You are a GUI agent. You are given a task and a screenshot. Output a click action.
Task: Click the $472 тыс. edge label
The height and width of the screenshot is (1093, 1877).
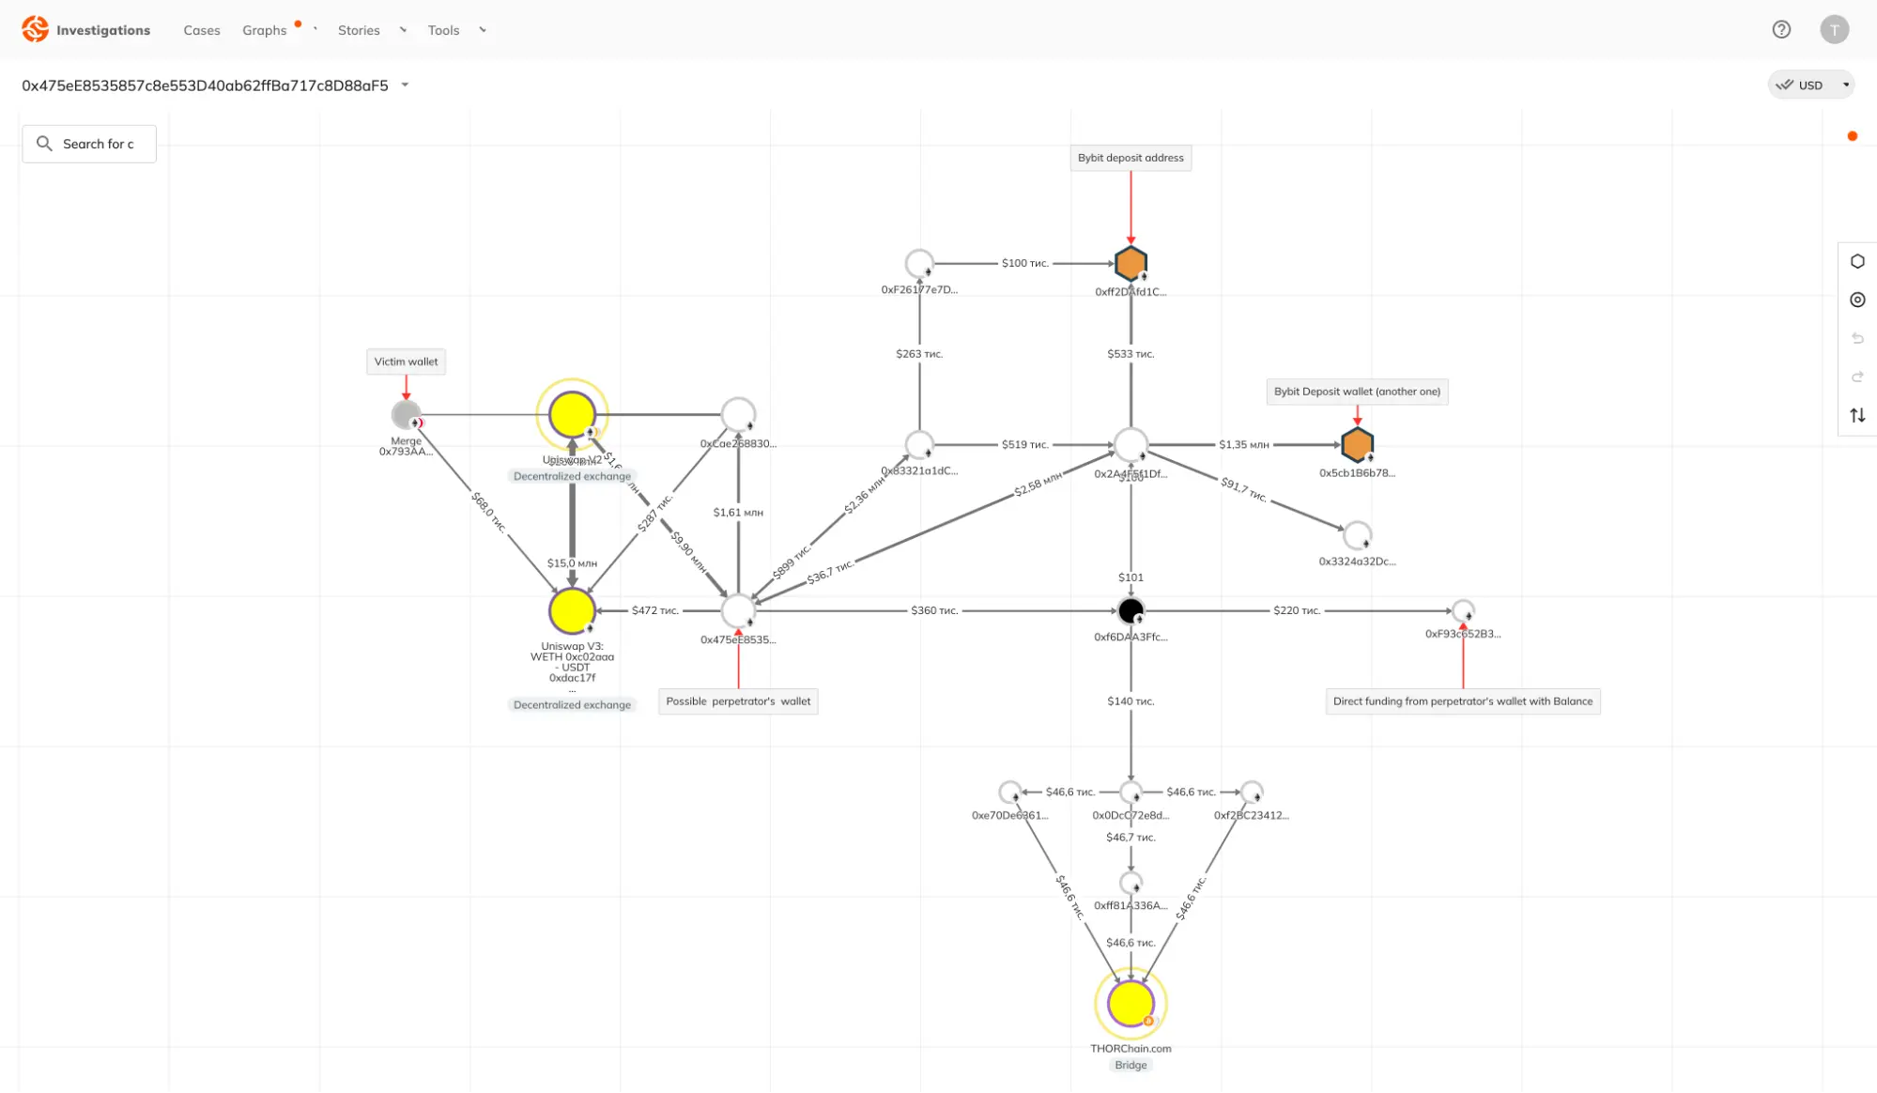(x=654, y=610)
